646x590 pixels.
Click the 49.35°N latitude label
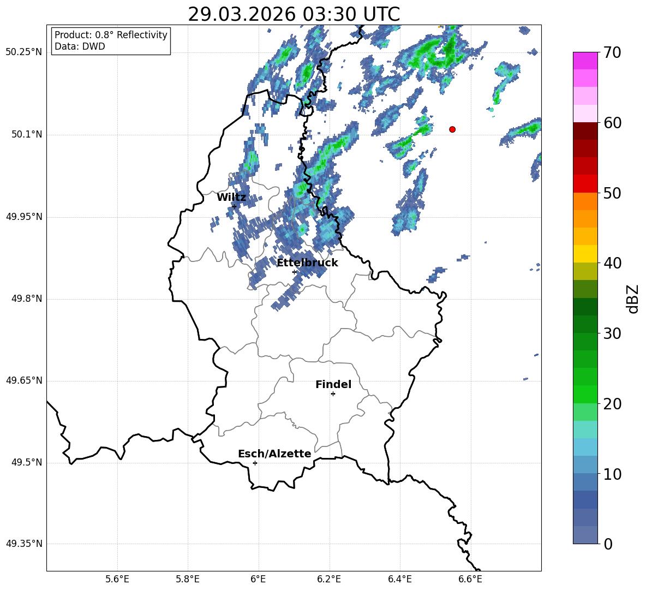coord(24,544)
